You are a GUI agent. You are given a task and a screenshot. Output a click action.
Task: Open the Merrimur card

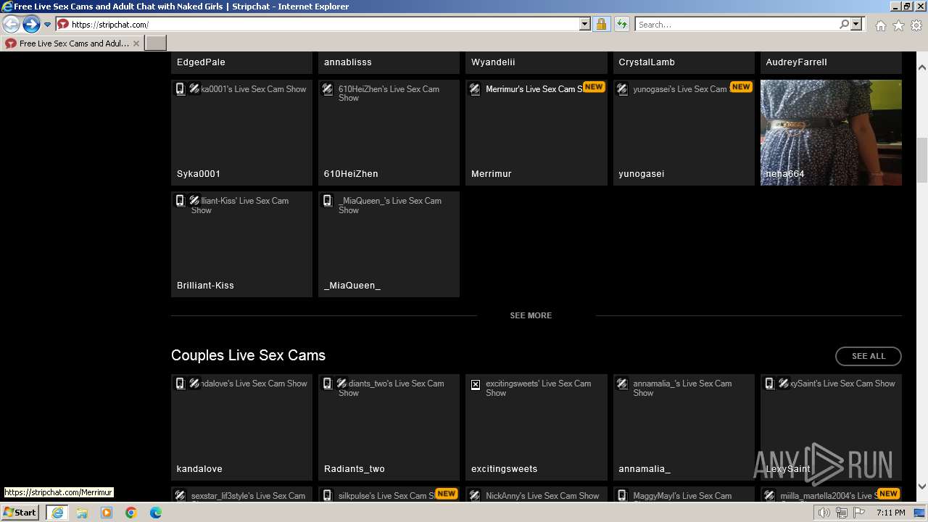click(536, 133)
